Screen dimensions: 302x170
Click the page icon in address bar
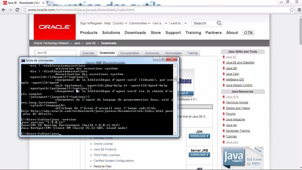pyautogui.click(x=25, y=10)
